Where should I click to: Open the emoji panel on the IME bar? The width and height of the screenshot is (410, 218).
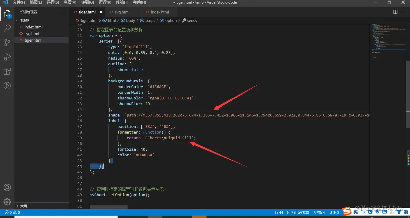point(370,212)
